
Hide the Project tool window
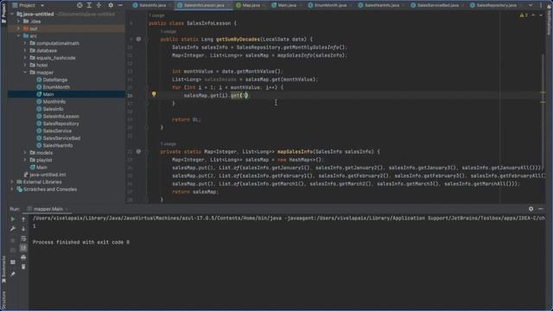click(x=120, y=5)
